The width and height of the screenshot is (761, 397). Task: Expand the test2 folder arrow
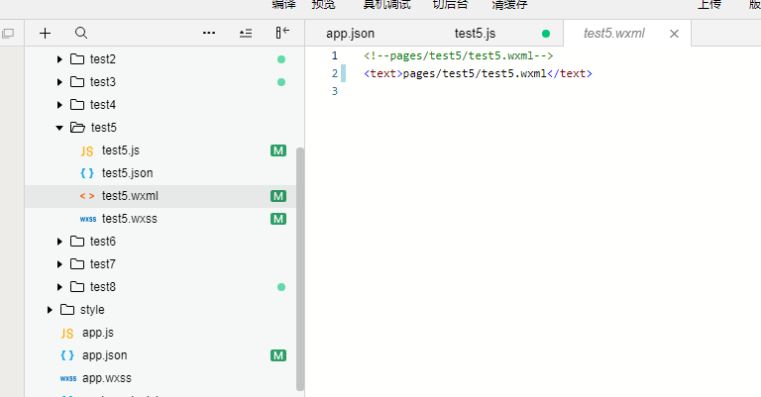59,59
